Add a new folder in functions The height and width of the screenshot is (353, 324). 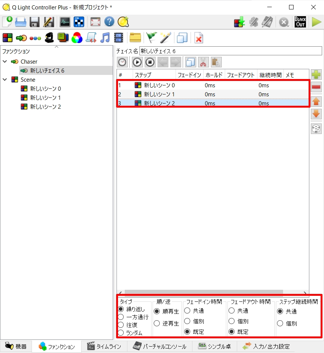point(135,38)
